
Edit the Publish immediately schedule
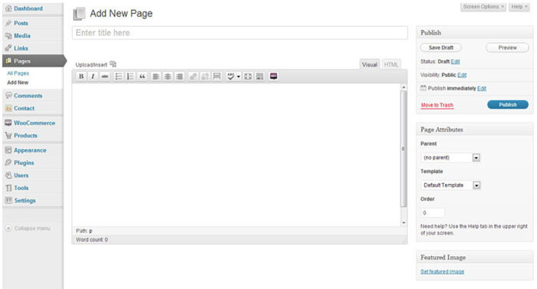482,88
